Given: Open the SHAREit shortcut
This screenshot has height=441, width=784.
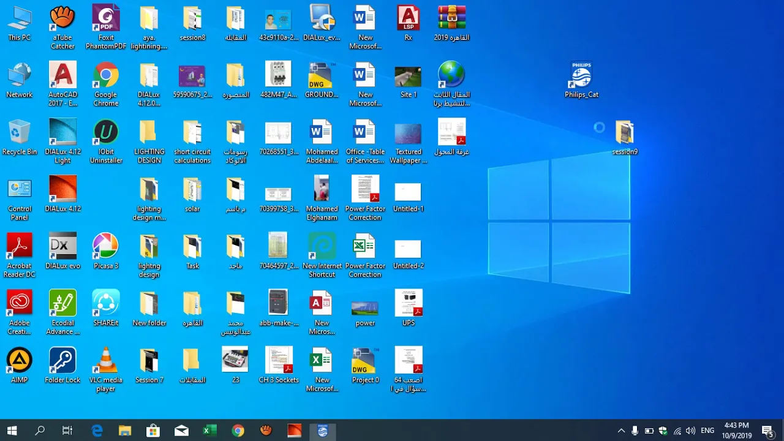Looking at the screenshot, I should pyautogui.click(x=106, y=308).
